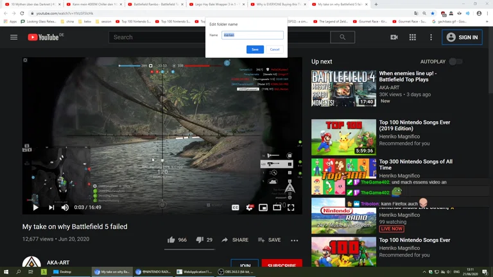493x277 pixels.
Task: Open the Windows Start menu
Action: (6, 272)
